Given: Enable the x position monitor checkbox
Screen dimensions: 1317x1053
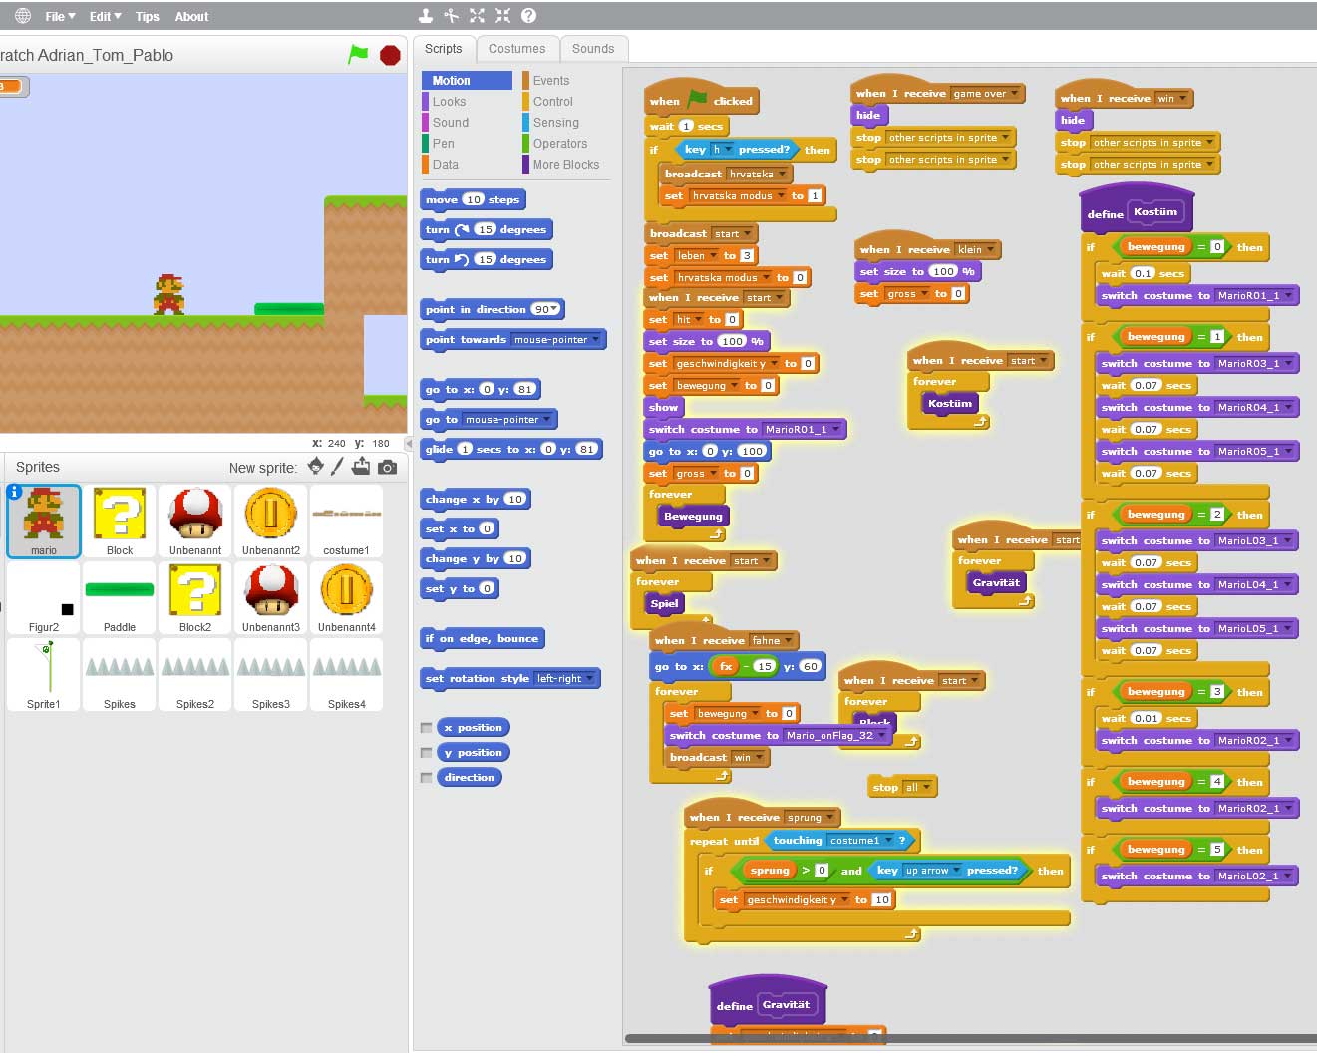Looking at the screenshot, I should (x=427, y=728).
